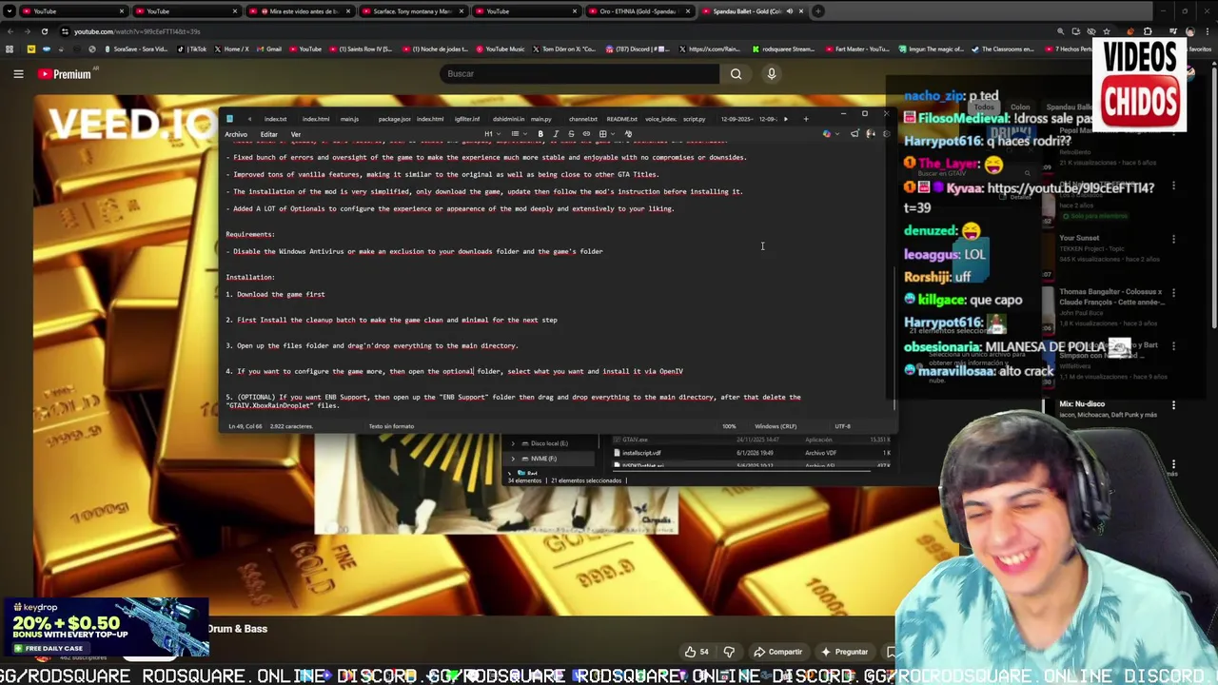The image size is (1218, 685).
Task: Expand NVME (F:) in Explorer tree
Action: [x=513, y=459]
